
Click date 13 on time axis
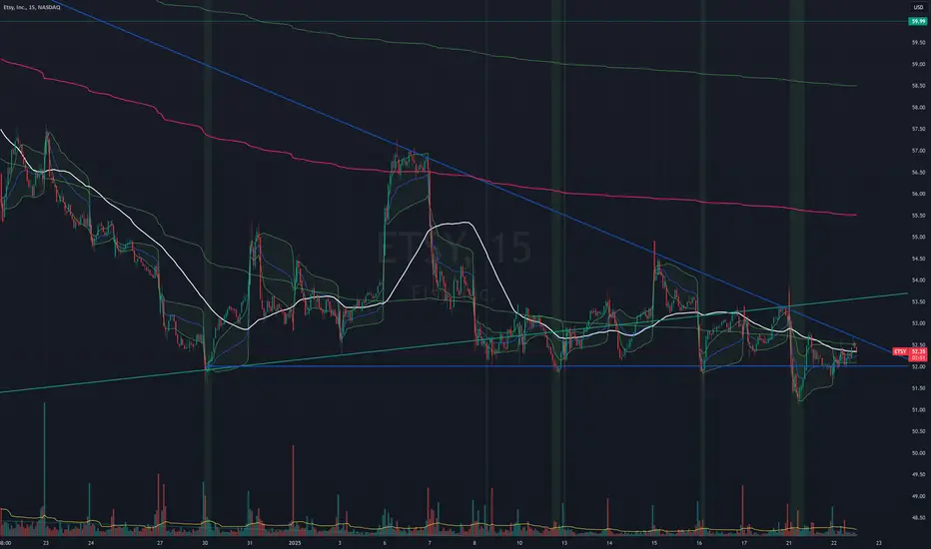coord(564,543)
